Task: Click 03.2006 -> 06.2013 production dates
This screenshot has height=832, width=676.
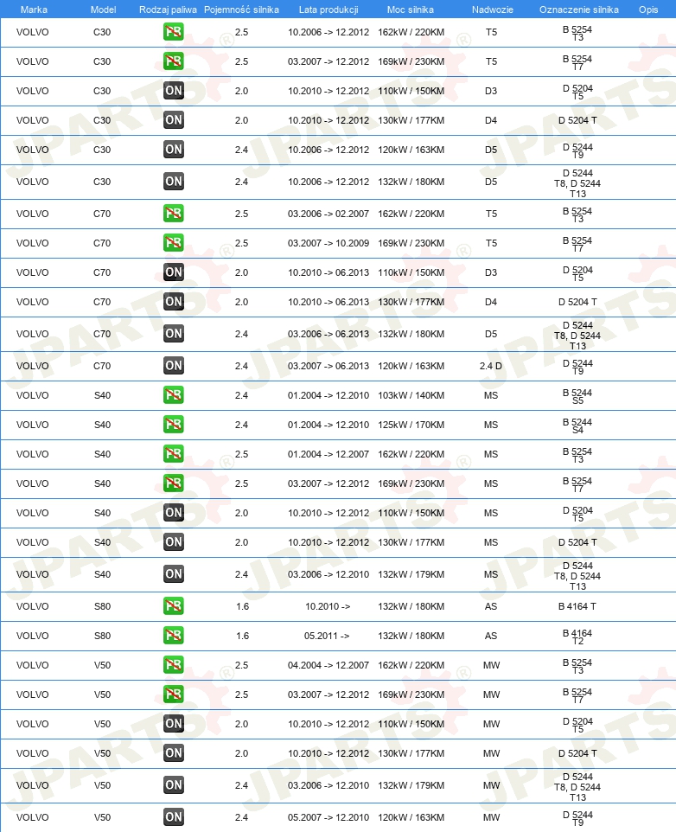Action: (x=328, y=334)
